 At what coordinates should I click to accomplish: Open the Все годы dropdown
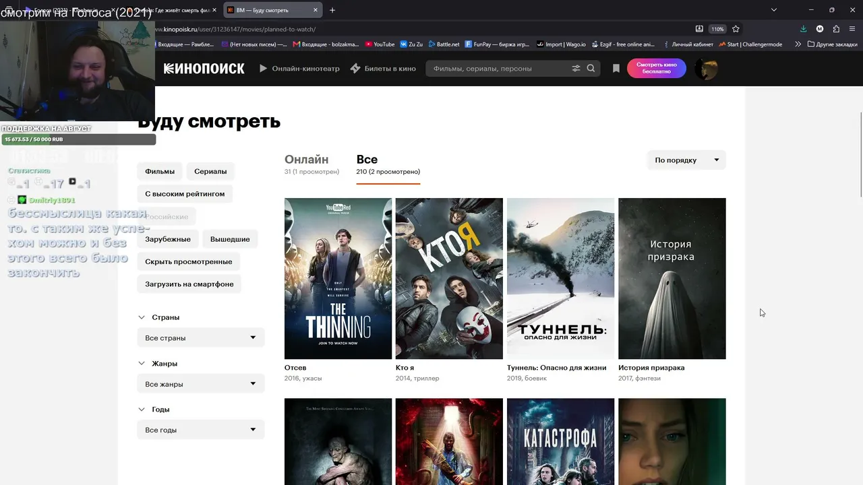click(x=201, y=430)
